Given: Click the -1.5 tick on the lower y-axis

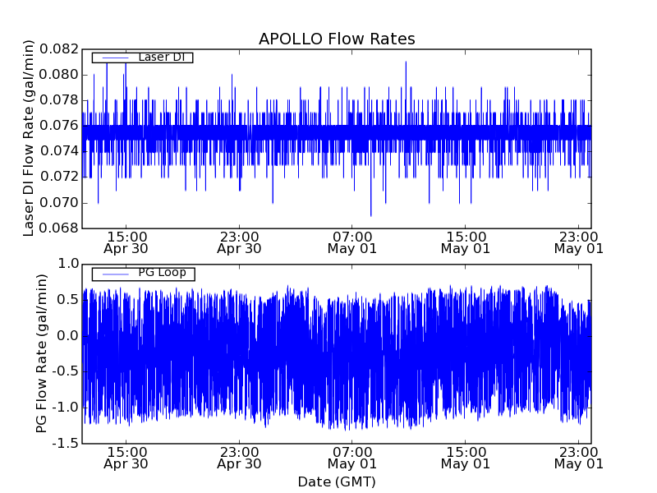Looking at the screenshot, I should coord(66,444).
